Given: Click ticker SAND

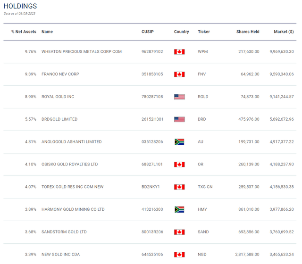Looking at the screenshot, I should (203, 231).
